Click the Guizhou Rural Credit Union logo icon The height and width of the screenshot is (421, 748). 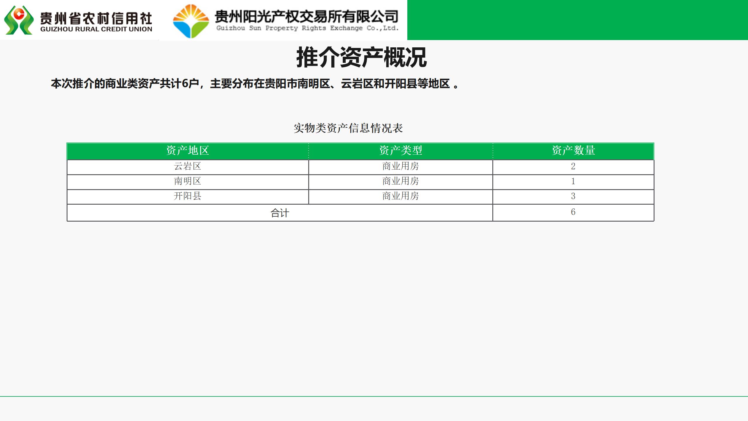[19, 20]
